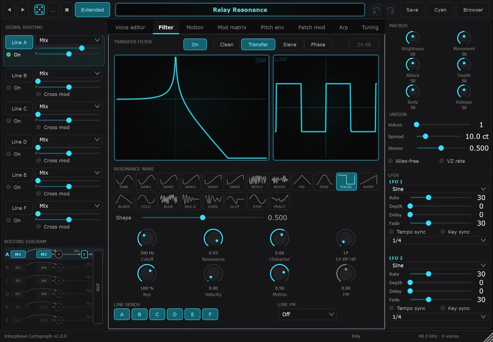493x342 pixels.
Task: Select the SINE resonance wave
Action: click(x=124, y=181)
